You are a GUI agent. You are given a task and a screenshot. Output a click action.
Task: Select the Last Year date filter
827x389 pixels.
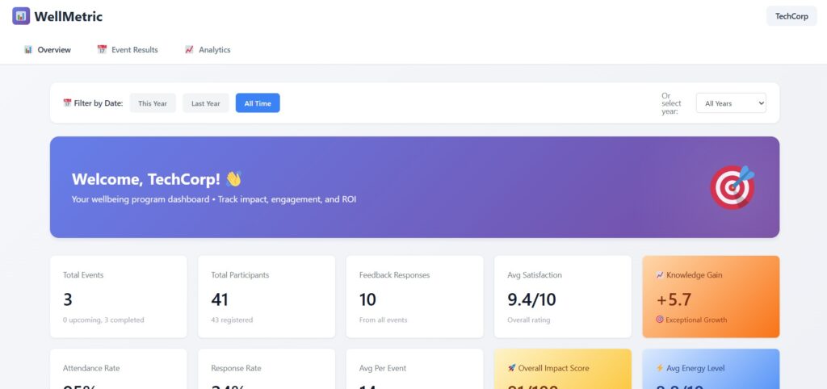[x=205, y=103]
